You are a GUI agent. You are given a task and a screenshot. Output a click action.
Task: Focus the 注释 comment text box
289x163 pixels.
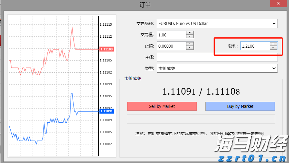tap(217, 57)
